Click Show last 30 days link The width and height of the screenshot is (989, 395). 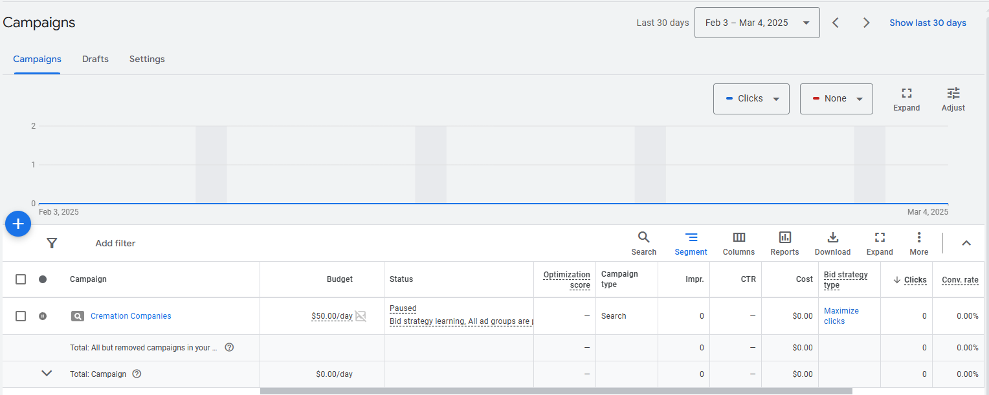point(928,23)
